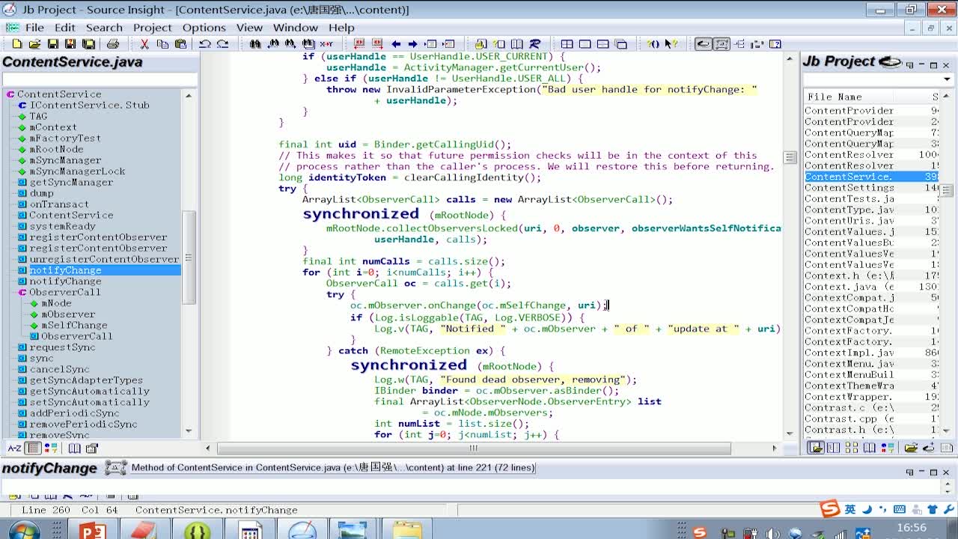Click the symbol search input field
This screenshot has height=539, width=958.
tap(100, 79)
